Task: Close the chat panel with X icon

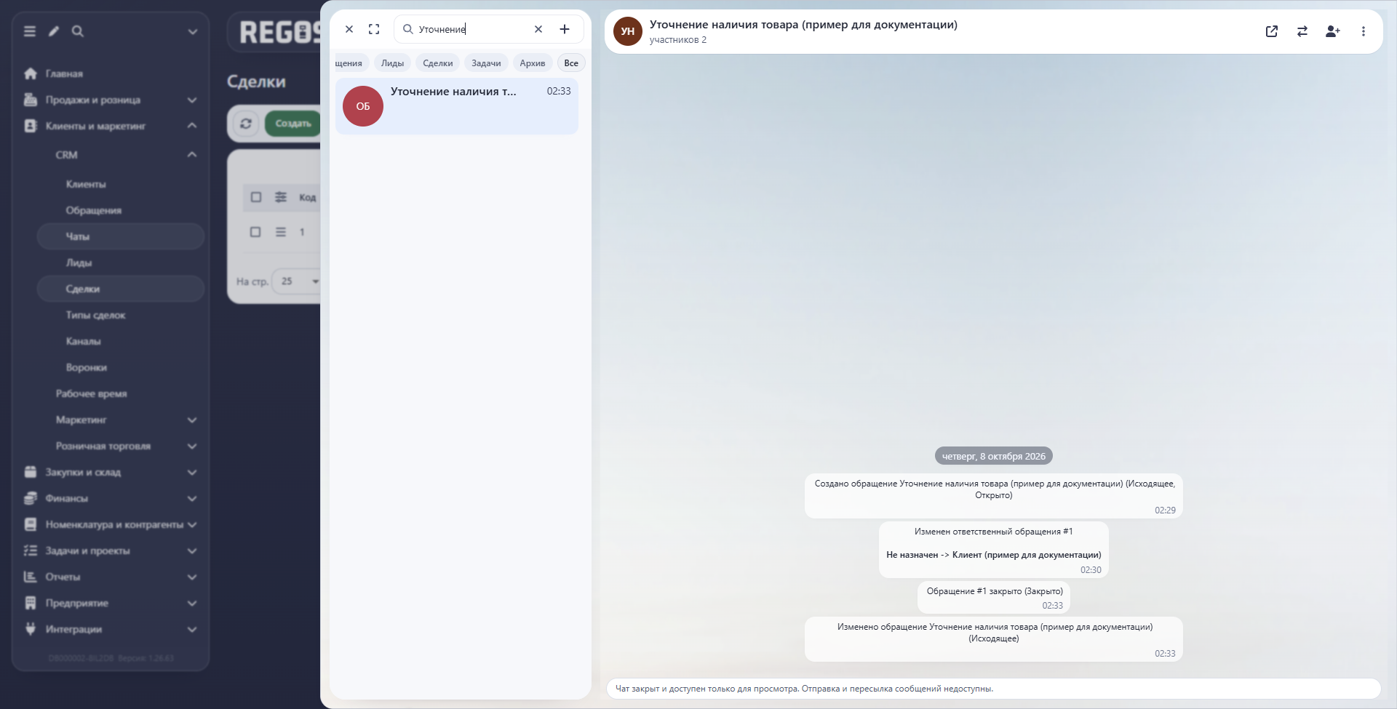Action: pos(349,29)
